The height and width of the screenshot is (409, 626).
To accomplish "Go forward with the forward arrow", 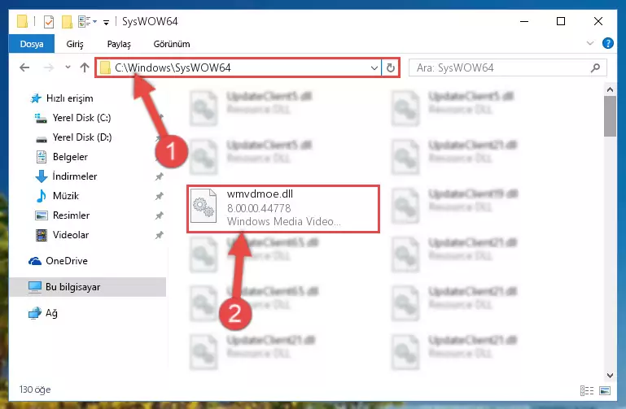I will coord(48,67).
